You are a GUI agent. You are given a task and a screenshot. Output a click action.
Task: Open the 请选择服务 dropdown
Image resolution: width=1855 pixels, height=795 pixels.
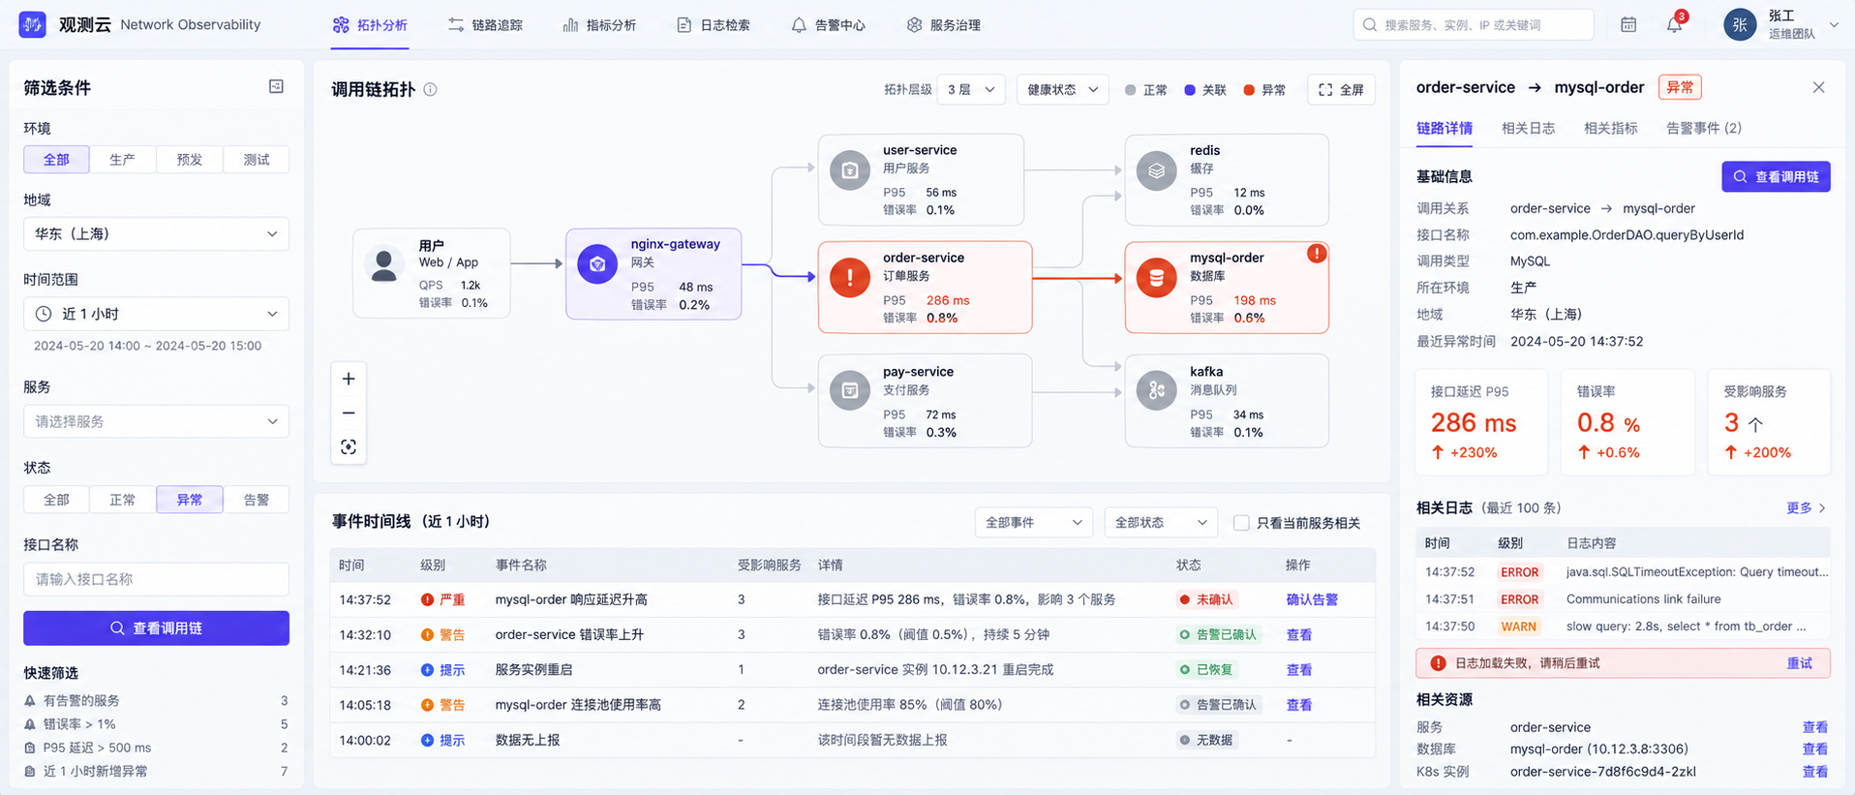coord(156,421)
